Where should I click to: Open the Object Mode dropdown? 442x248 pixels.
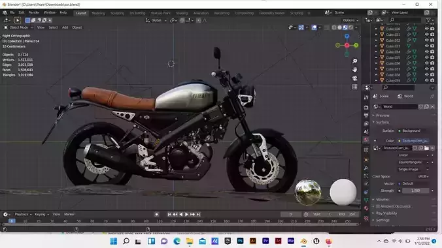point(18,27)
